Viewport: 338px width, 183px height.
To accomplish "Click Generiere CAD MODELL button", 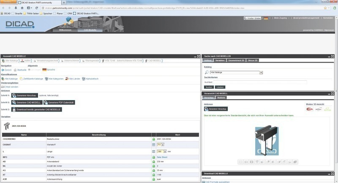I will point(27,102).
